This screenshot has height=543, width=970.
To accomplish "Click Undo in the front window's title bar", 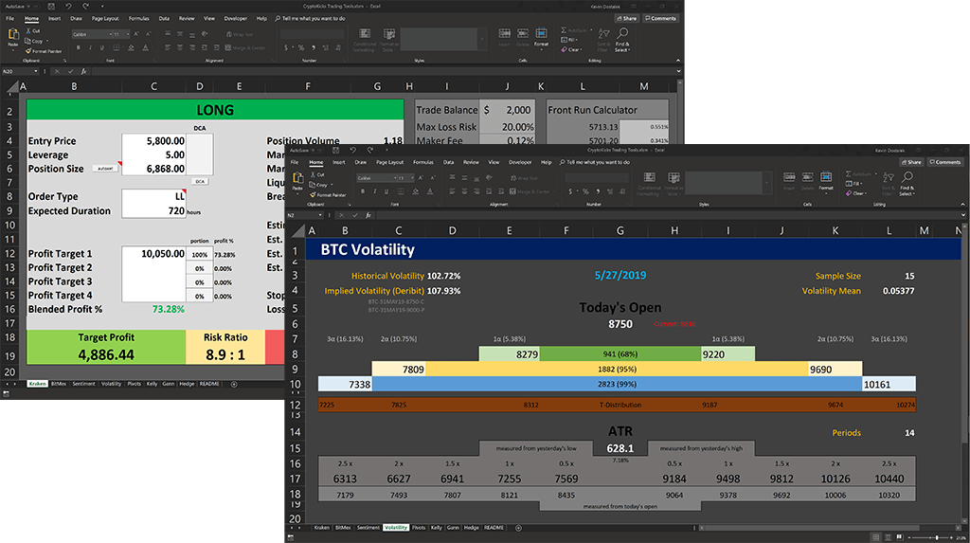I will tap(352, 151).
